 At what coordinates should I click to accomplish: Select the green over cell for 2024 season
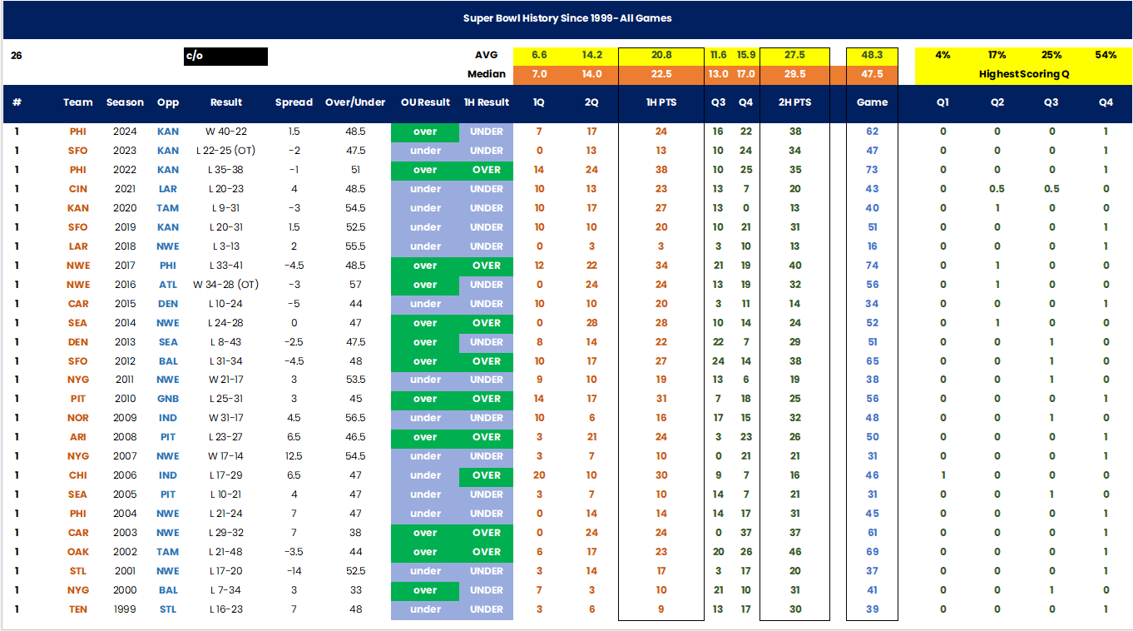(x=425, y=132)
